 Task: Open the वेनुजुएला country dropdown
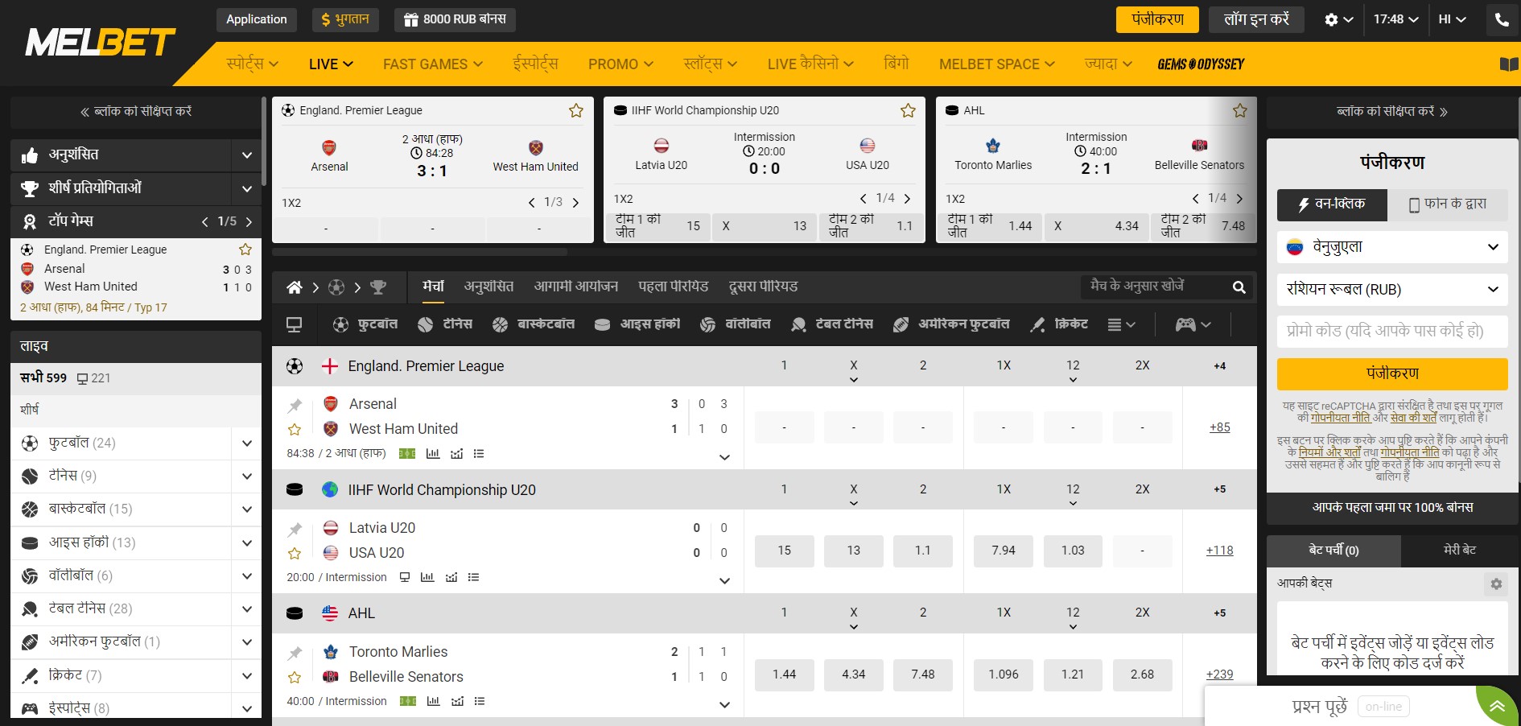(1392, 247)
